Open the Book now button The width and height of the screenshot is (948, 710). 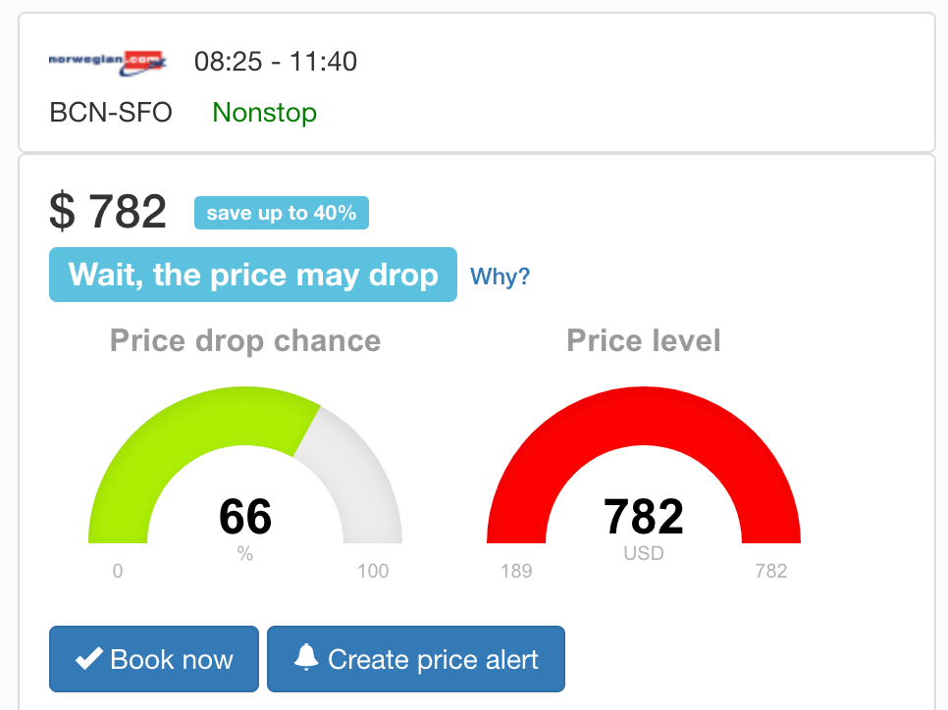pyautogui.click(x=154, y=659)
